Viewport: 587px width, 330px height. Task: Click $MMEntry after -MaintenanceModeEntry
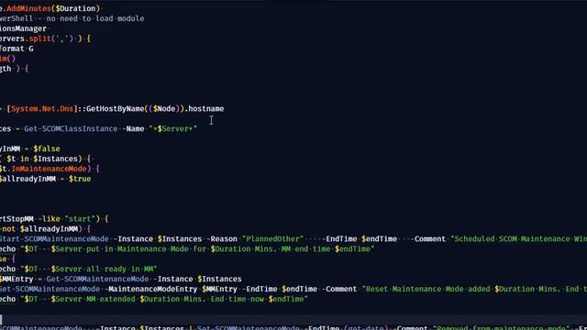point(219,290)
